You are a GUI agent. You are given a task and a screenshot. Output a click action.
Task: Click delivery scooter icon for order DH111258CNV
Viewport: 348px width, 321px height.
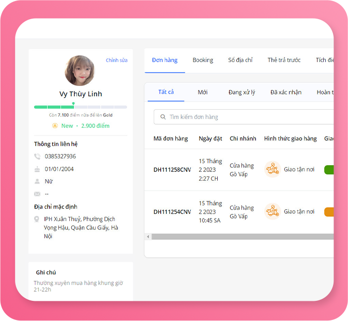click(273, 169)
